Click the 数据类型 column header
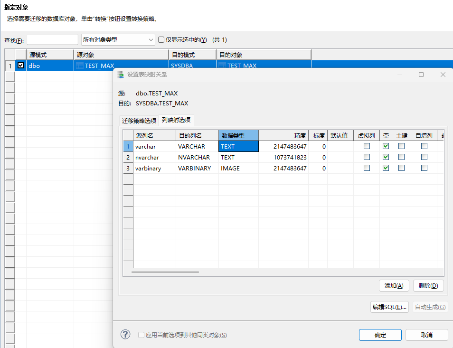Viewport: 453px width, 348px height. 238,135
